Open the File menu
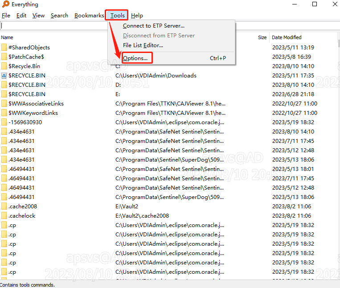This screenshot has width=340, height=288. [6, 16]
